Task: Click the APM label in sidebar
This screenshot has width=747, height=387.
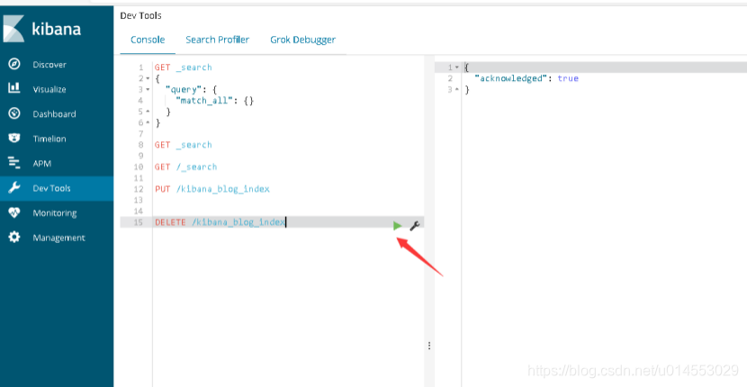Action: (42, 164)
